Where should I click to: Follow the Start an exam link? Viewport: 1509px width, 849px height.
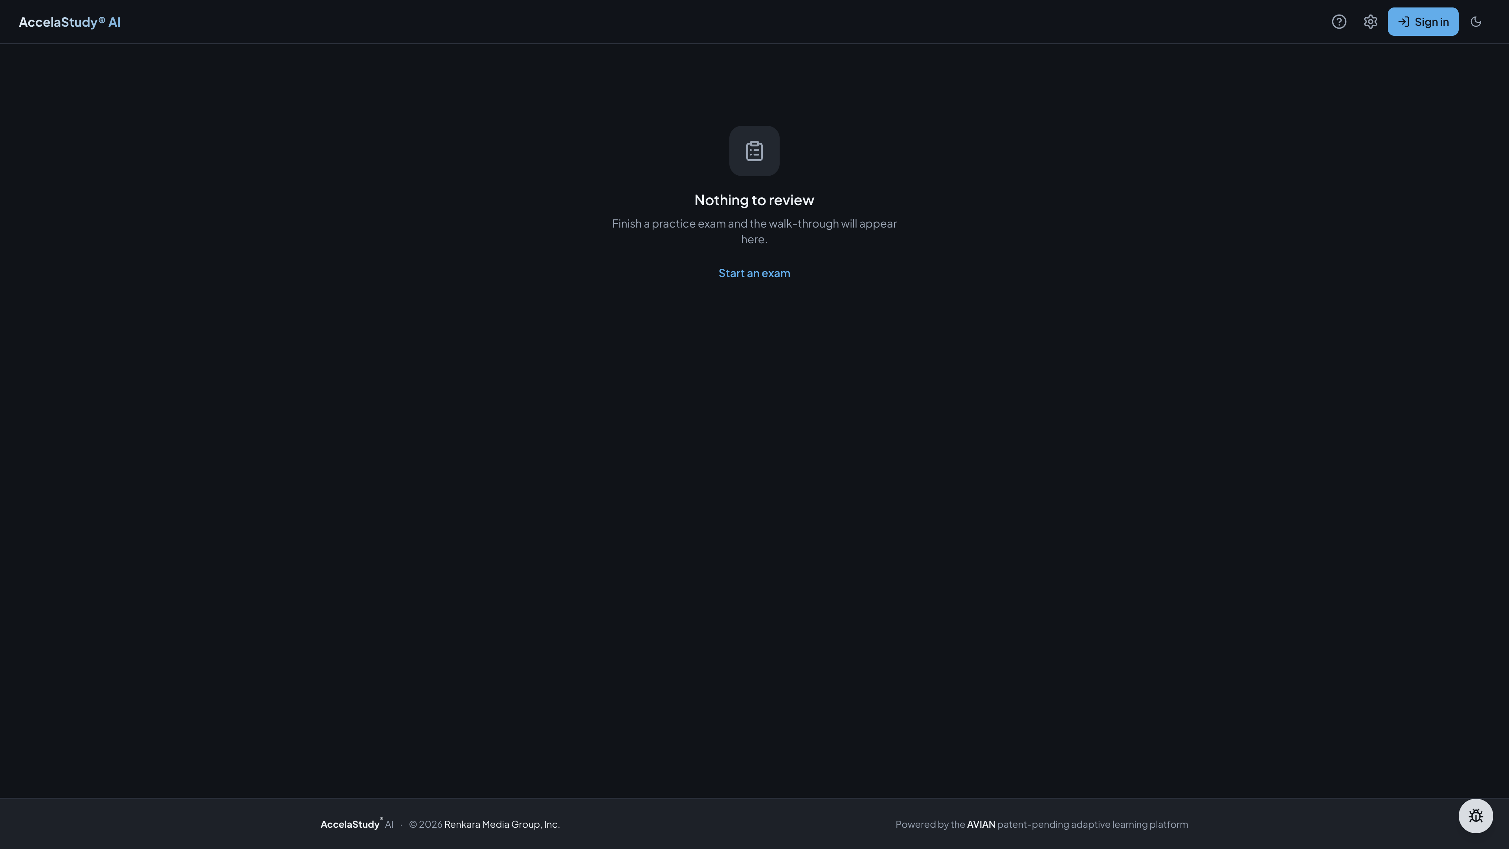coord(754,273)
